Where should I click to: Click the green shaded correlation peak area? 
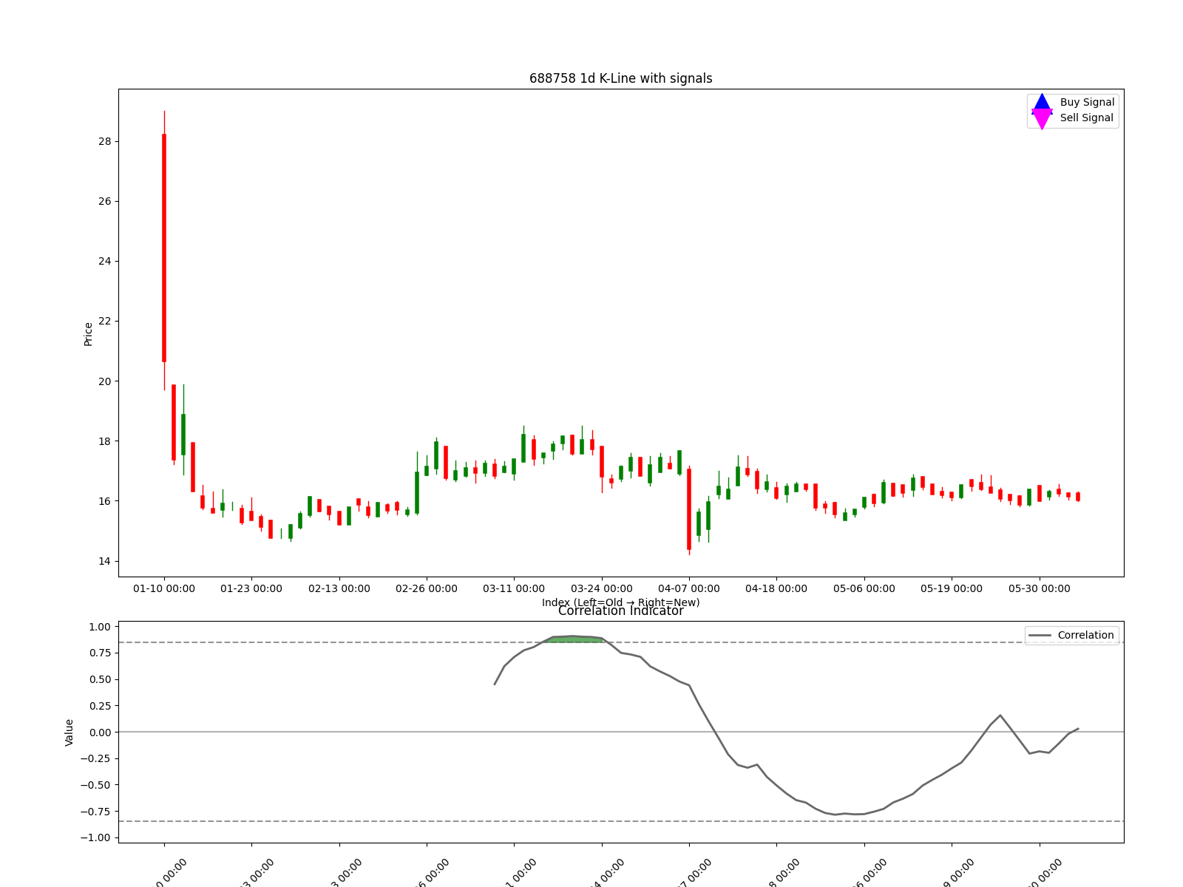pyautogui.click(x=575, y=639)
